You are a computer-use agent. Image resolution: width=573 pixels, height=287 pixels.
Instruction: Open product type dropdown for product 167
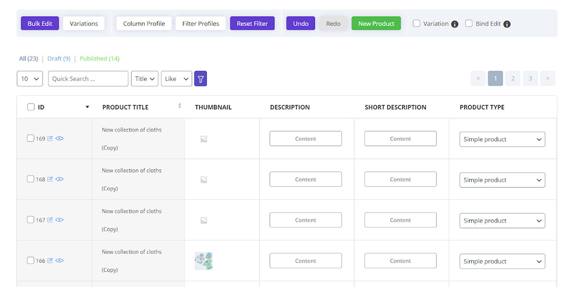click(x=502, y=221)
